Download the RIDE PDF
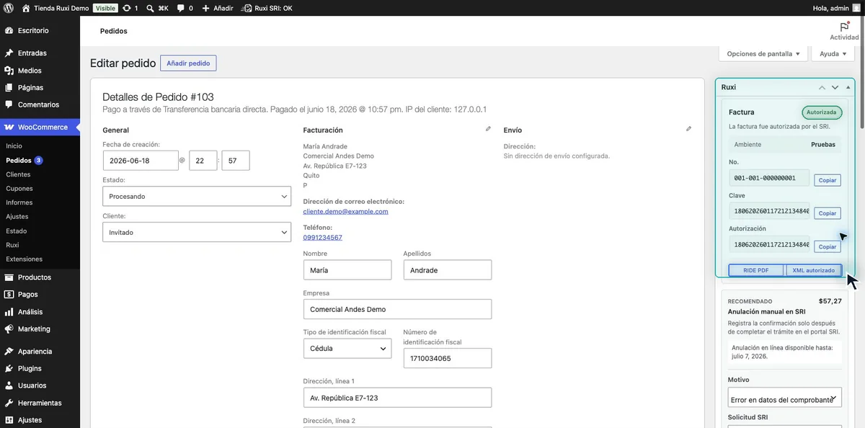This screenshot has height=428, width=865. click(755, 271)
